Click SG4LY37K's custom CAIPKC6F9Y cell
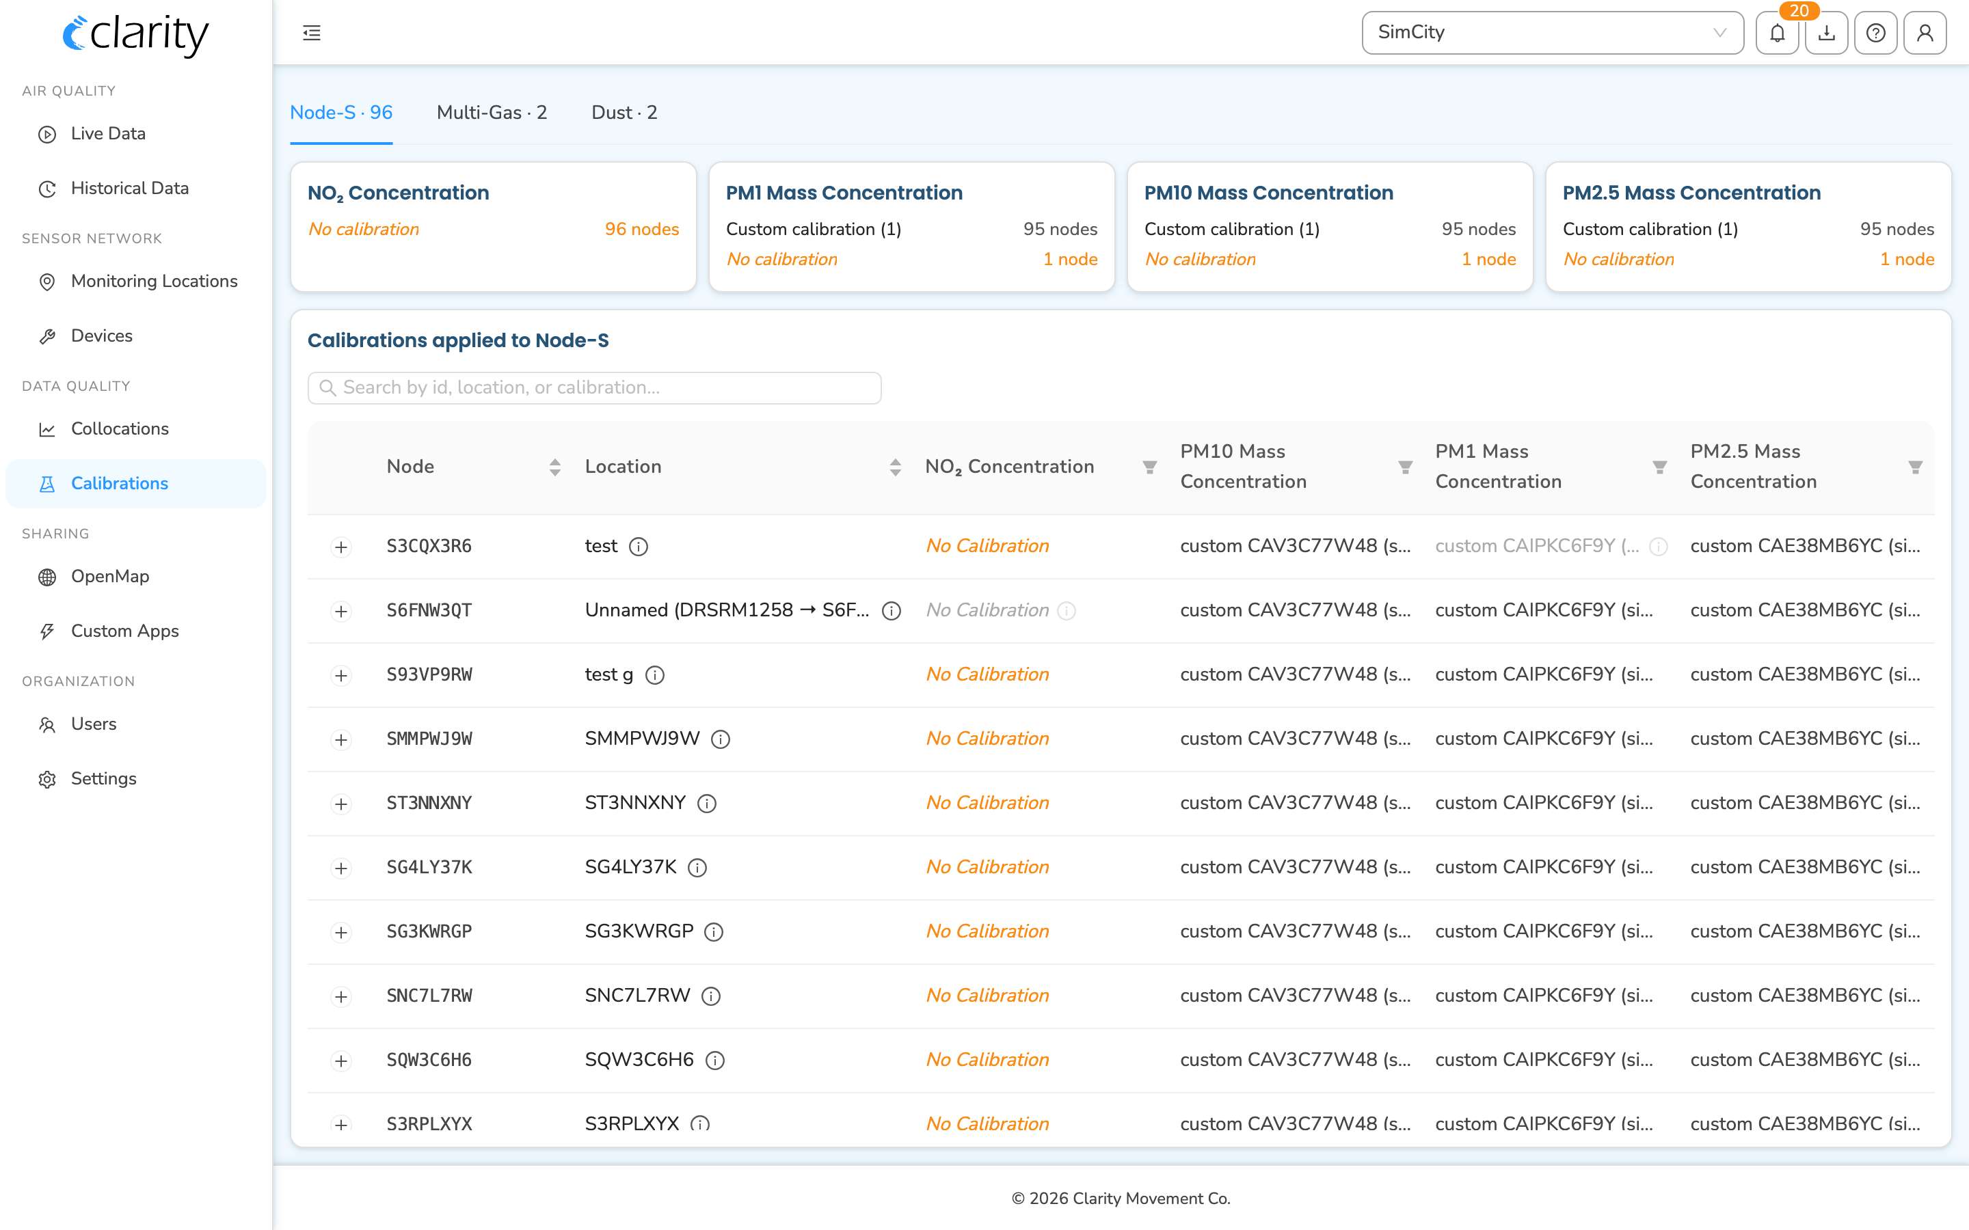 tap(1544, 867)
